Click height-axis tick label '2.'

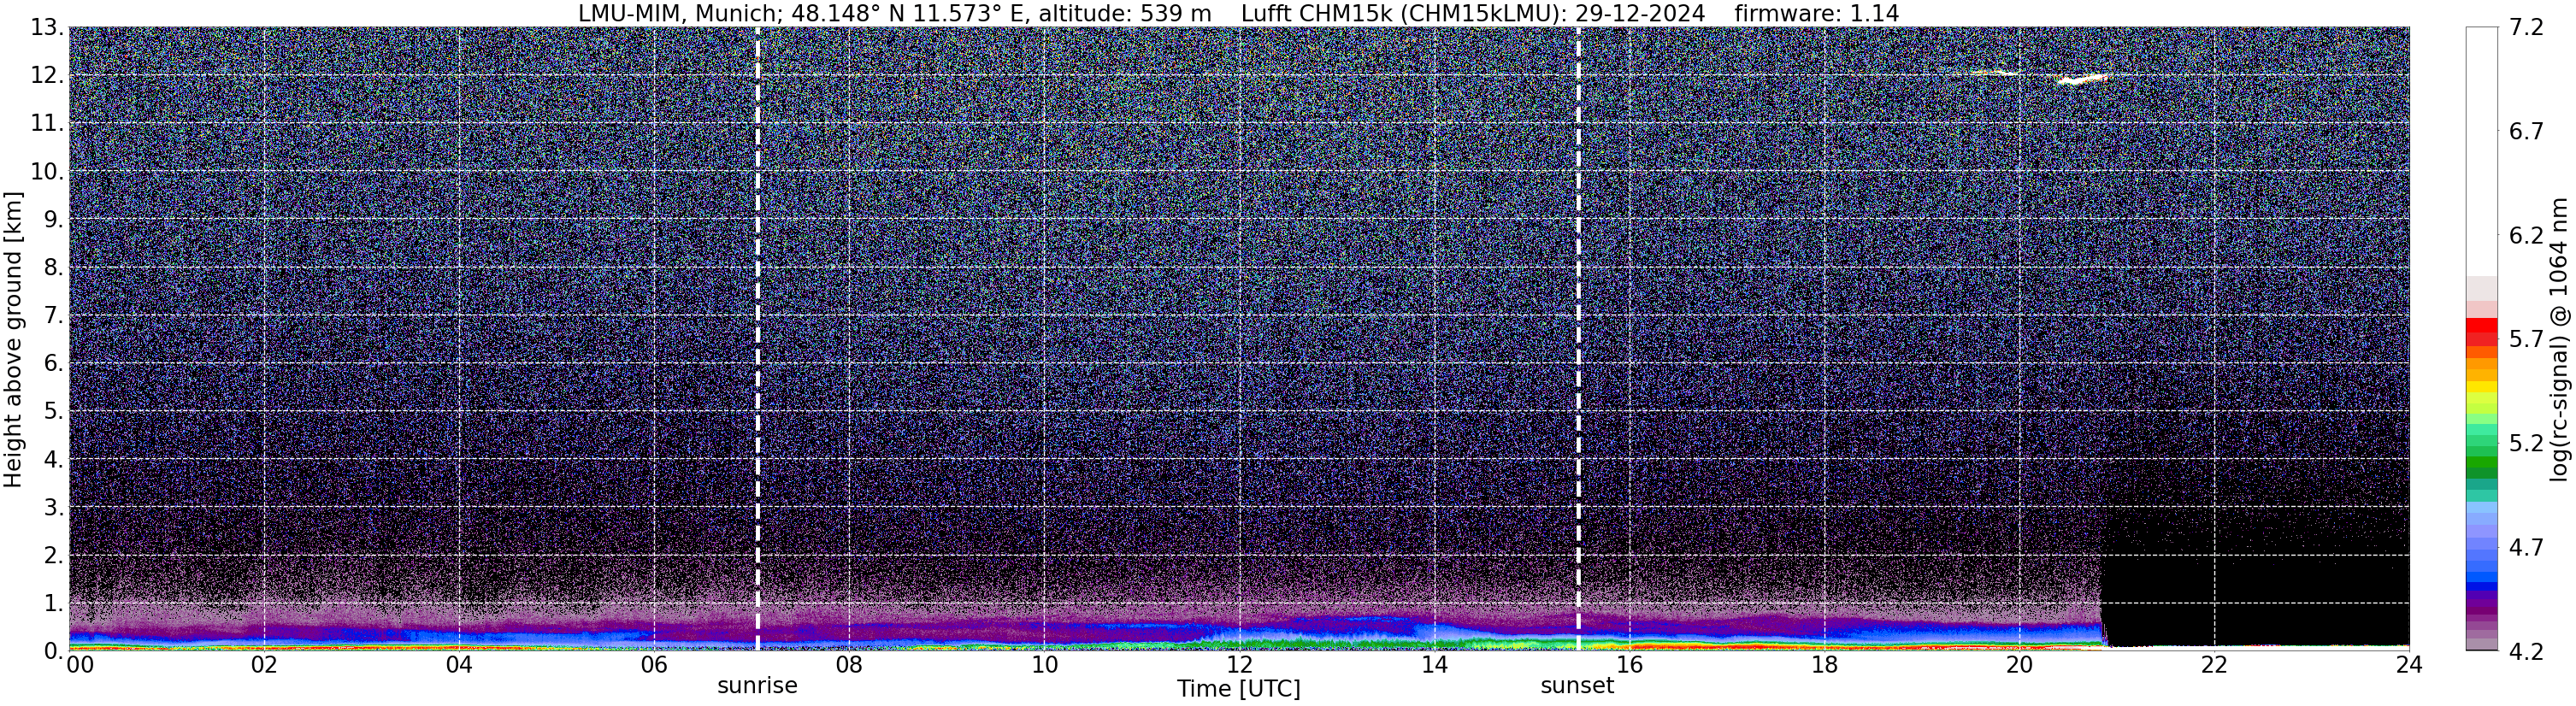54,556
